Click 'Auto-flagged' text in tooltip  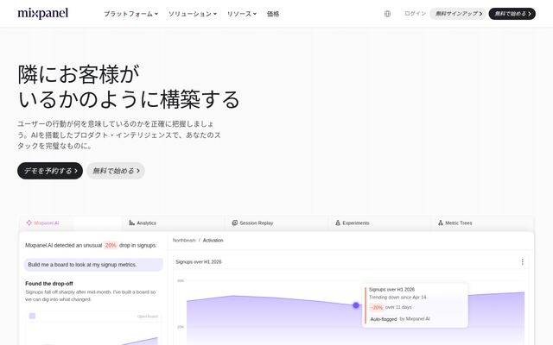384,319
